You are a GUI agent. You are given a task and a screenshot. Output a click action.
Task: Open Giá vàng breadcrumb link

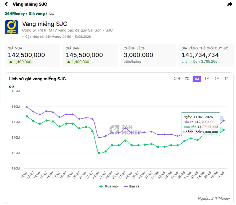click(37, 14)
